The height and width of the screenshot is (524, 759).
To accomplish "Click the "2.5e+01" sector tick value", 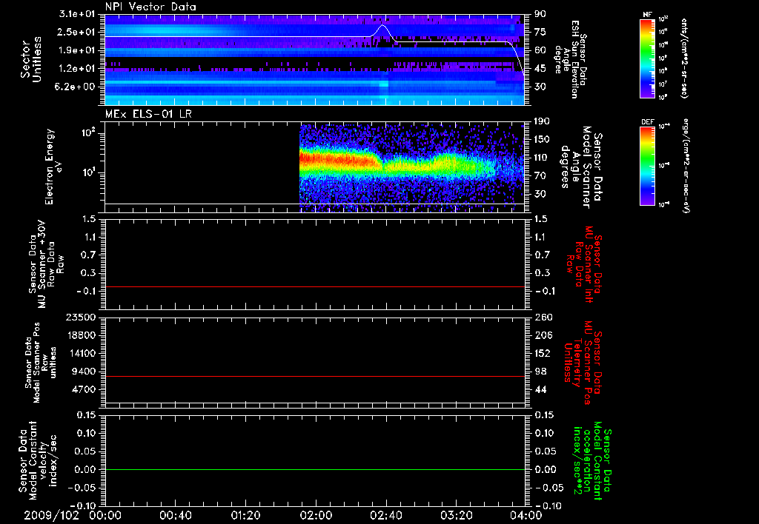I will click(77, 32).
